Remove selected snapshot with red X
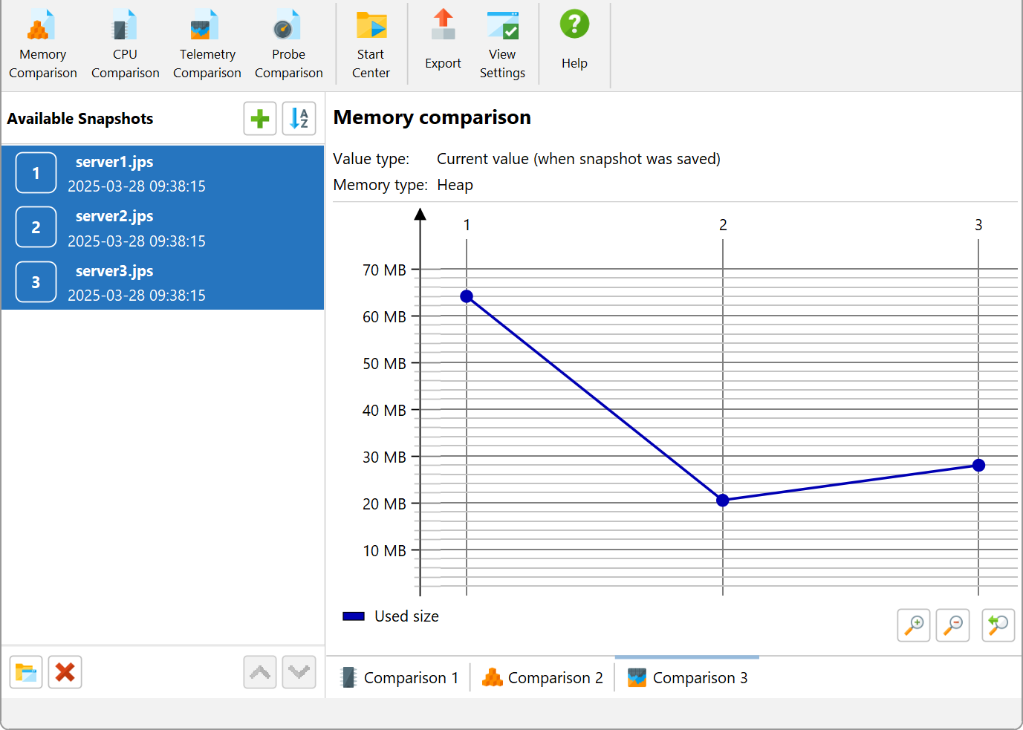Viewport: 1023px width, 730px height. pyautogui.click(x=65, y=672)
